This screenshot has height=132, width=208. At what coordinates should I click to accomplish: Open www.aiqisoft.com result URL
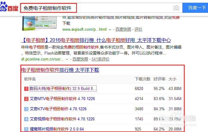84,29
